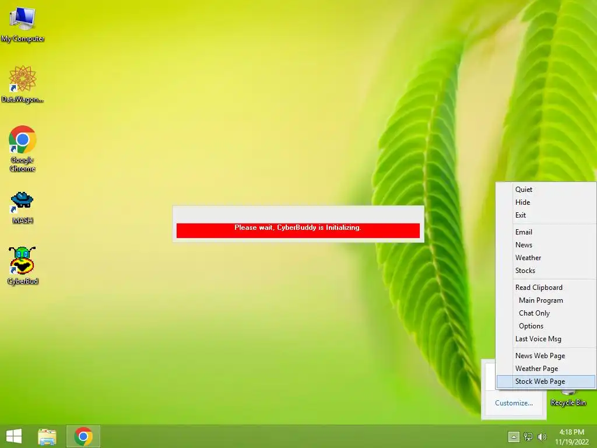Viewport: 597px width, 448px height.
Task: Select the CyberBud desktop shortcut
Action: 22,265
